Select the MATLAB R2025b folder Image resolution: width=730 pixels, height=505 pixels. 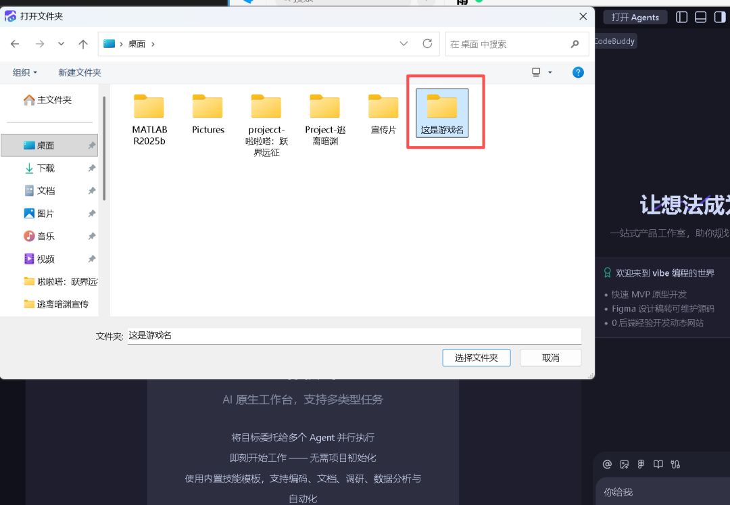click(x=149, y=120)
